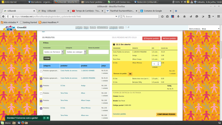
Task: Expand the Más visitados bookmarks menu
Action: [9, 22]
